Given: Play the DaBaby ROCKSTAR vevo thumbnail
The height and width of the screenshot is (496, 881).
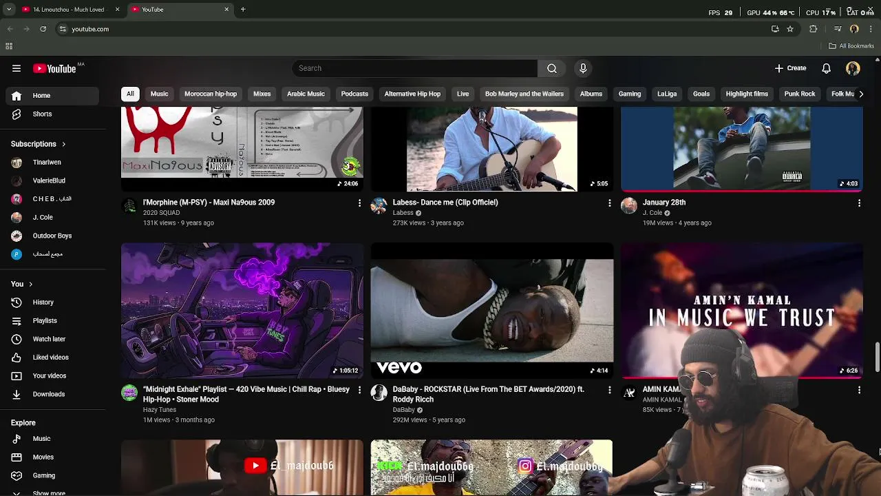Looking at the screenshot, I should (x=492, y=310).
